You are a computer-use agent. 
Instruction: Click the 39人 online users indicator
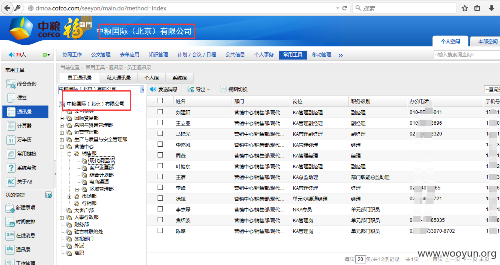pos(18,55)
